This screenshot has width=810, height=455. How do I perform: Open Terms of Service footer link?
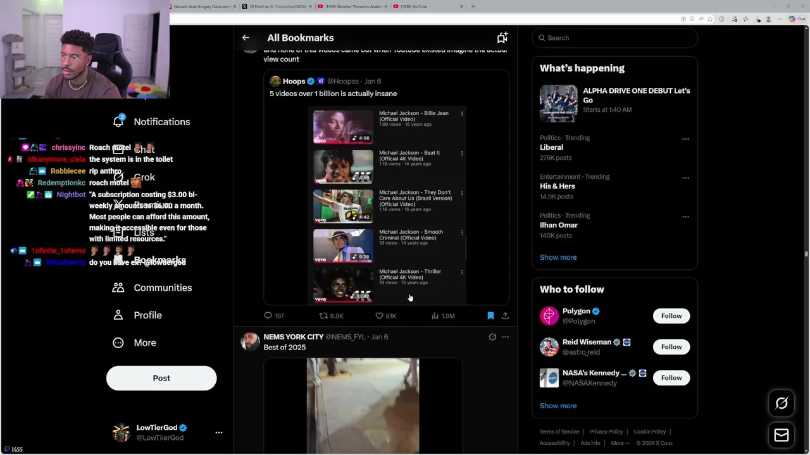pos(559,432)
